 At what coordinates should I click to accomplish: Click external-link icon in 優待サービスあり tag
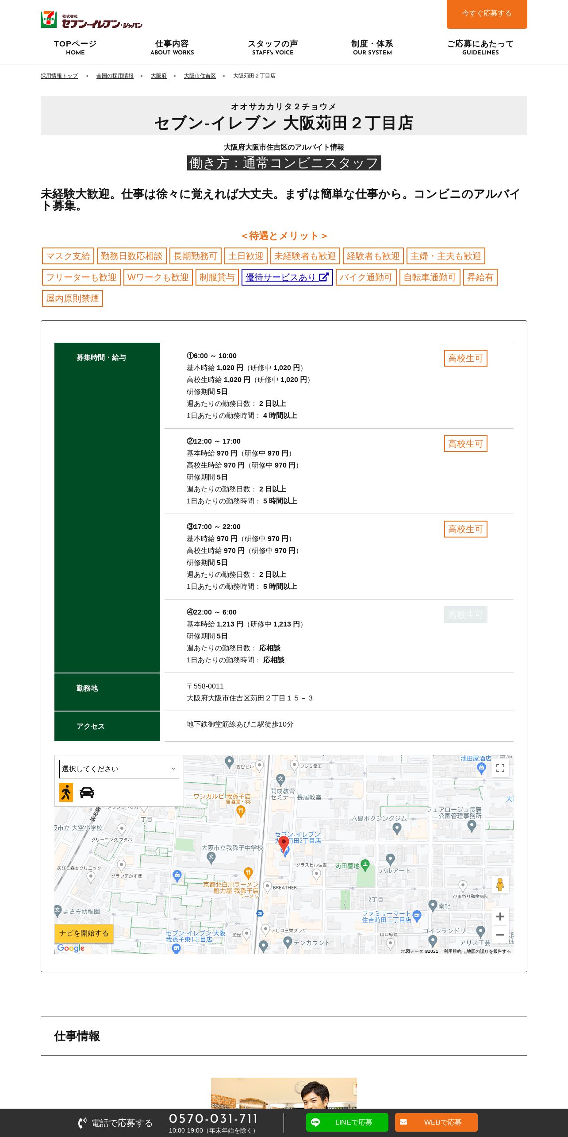(324, 277)
